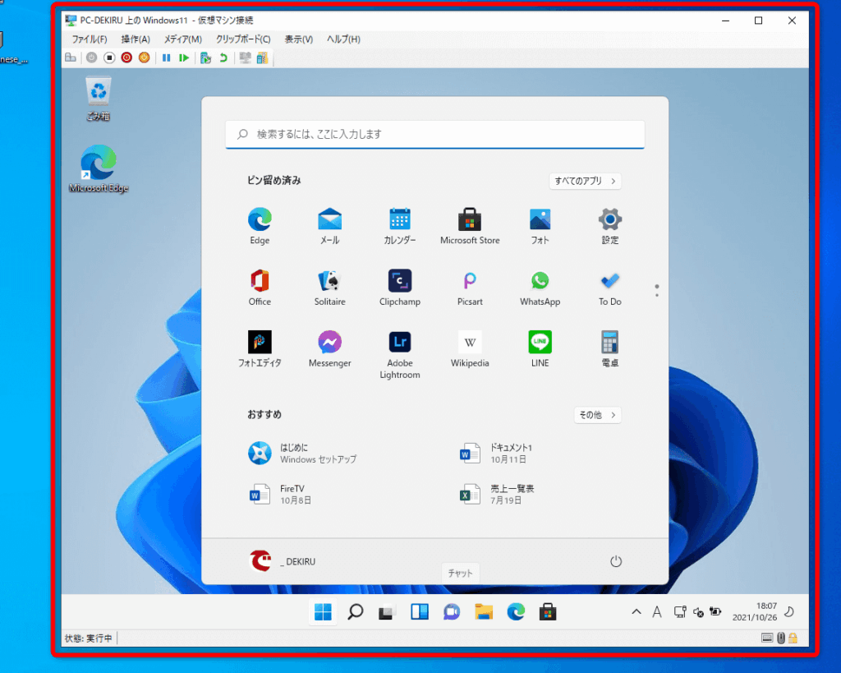
Task: Expand その他 recommended items
Action: [x=597, y=415]
